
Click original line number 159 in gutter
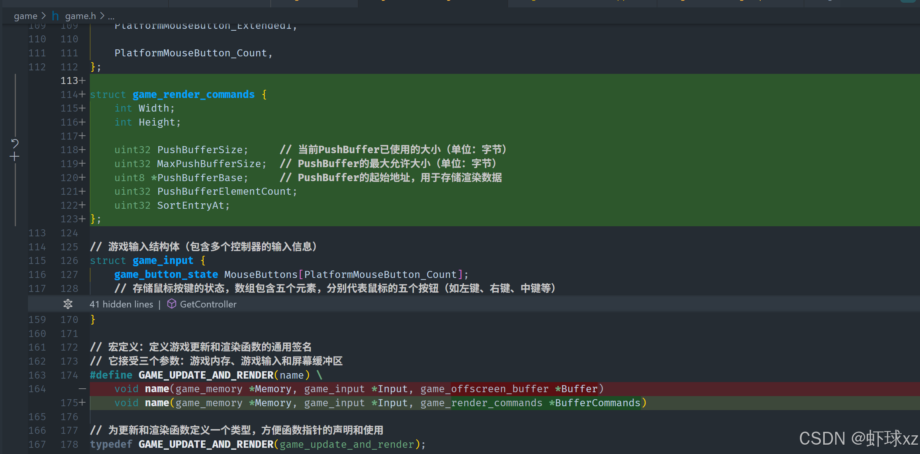point(37,320)
